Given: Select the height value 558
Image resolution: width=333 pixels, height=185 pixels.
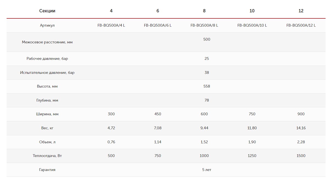Looking at the screenshot, I should pos(207,86).
